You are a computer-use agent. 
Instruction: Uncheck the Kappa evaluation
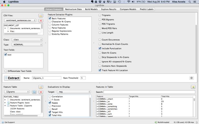pyautogui.click(x=50, y=103)
